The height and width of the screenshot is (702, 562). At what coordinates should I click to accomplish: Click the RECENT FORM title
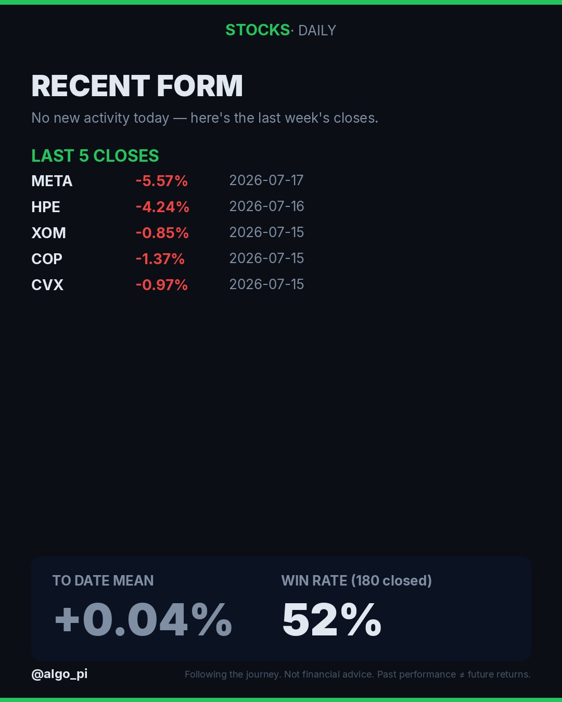point(137,86)
